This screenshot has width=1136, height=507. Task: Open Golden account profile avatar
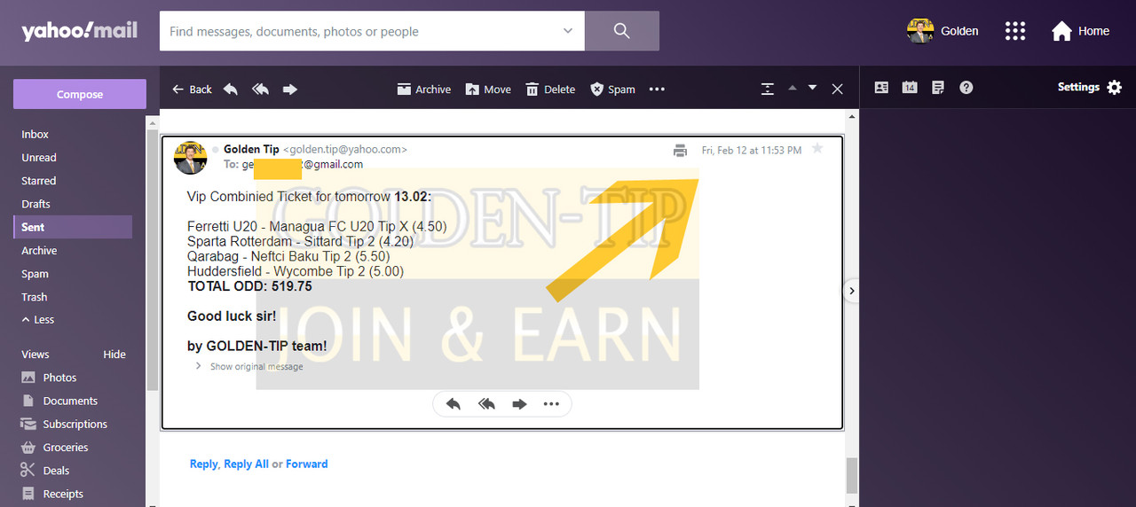[x=920, y=31]
